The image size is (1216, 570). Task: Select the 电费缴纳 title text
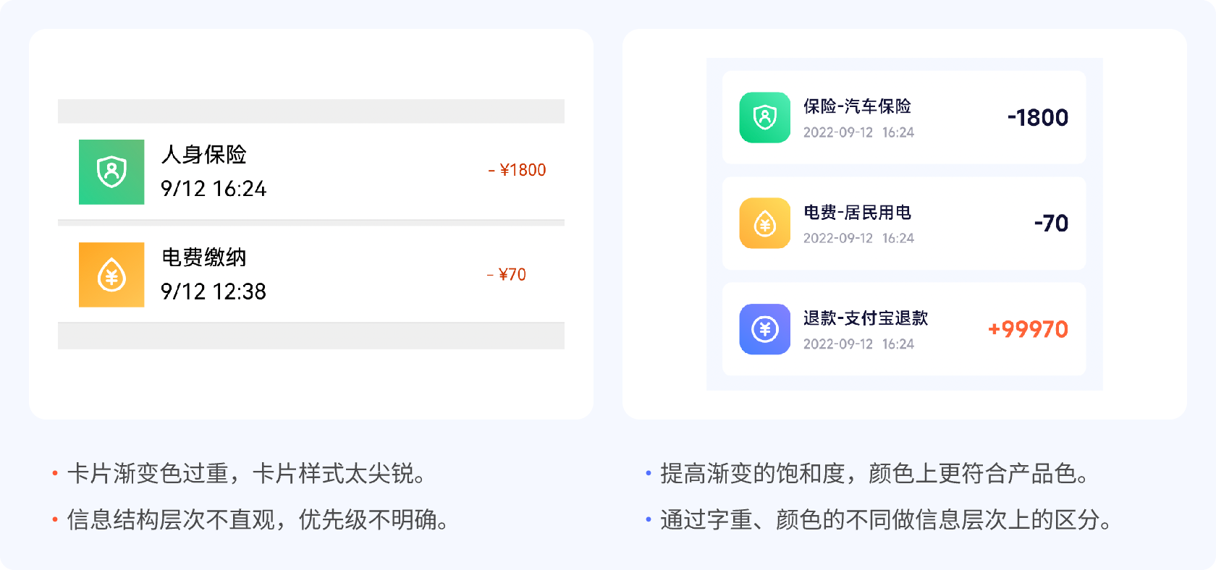point(204,257)
